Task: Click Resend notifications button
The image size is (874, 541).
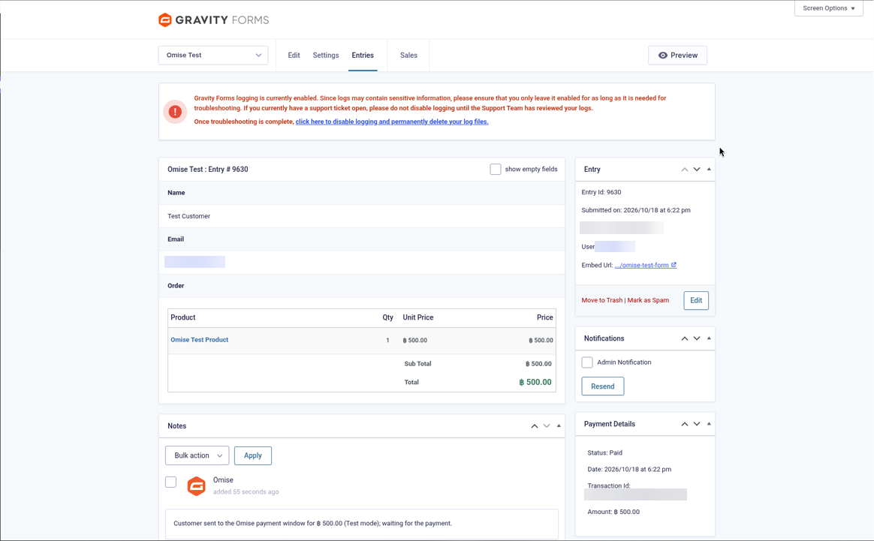Action: point(602,386)
